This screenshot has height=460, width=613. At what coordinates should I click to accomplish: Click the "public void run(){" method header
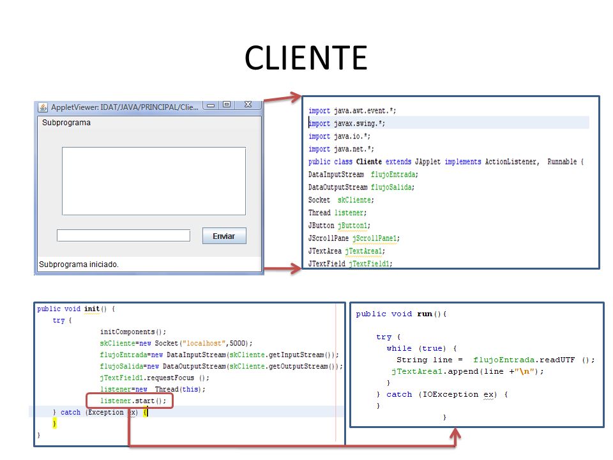(x=401, y=314)
